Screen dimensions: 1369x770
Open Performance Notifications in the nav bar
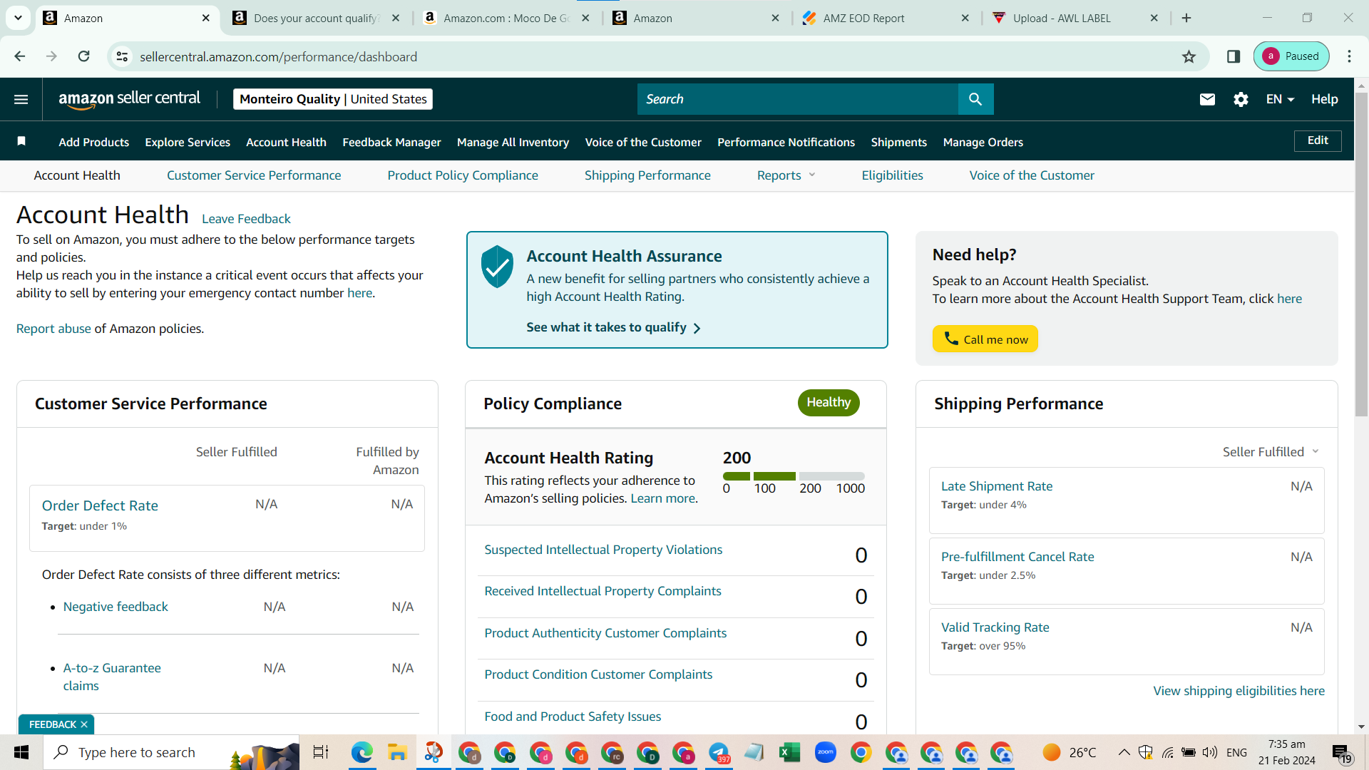click(786, 142)
